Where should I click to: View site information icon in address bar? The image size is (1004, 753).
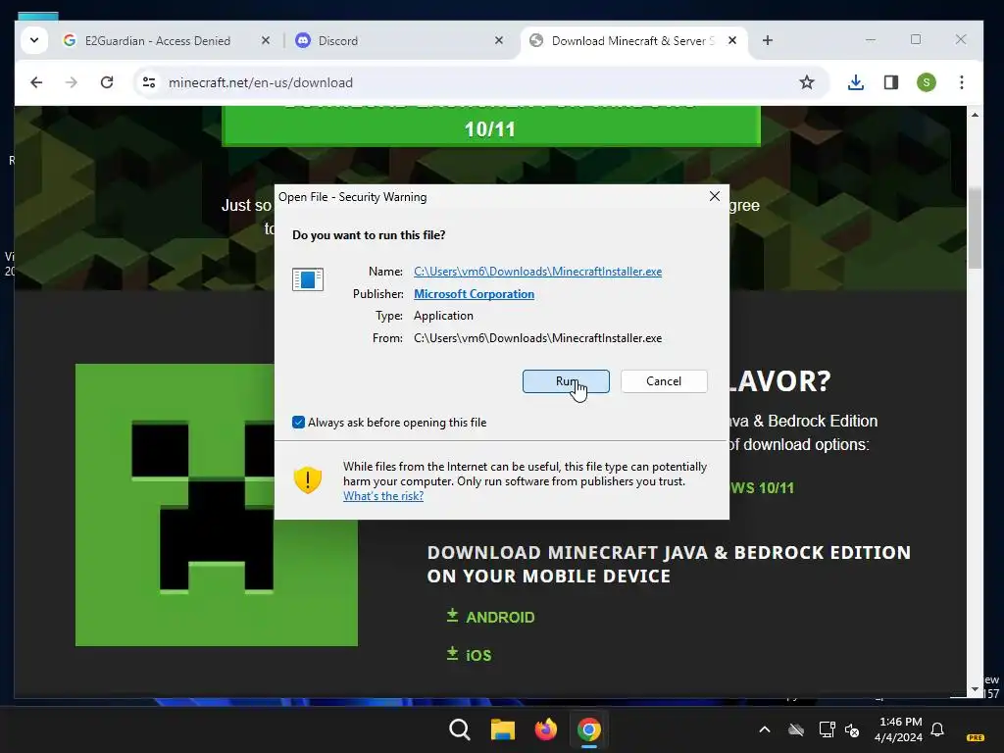click(149, 82)
